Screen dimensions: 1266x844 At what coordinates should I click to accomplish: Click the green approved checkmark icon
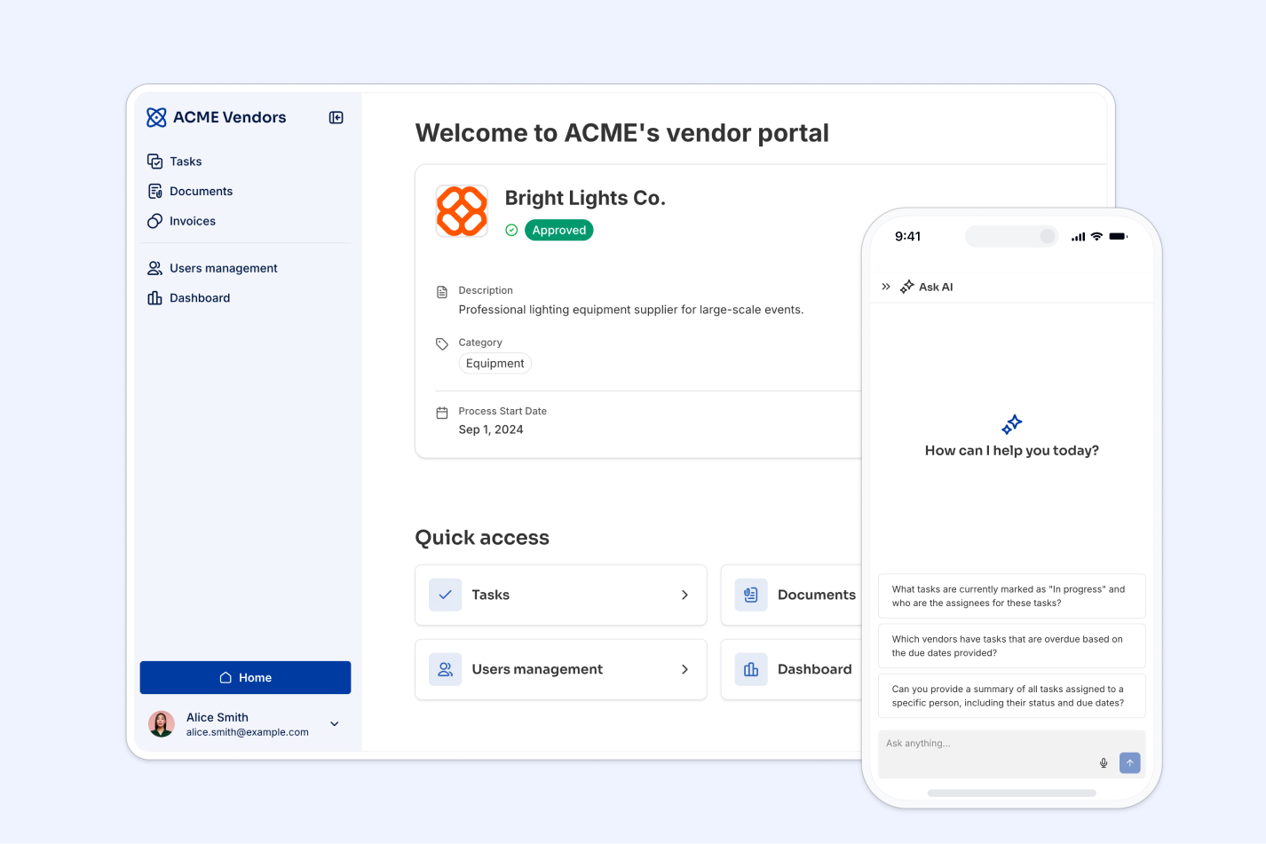(x=511, y=230)
